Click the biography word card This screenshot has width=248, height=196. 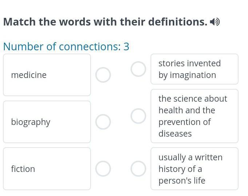47,122
